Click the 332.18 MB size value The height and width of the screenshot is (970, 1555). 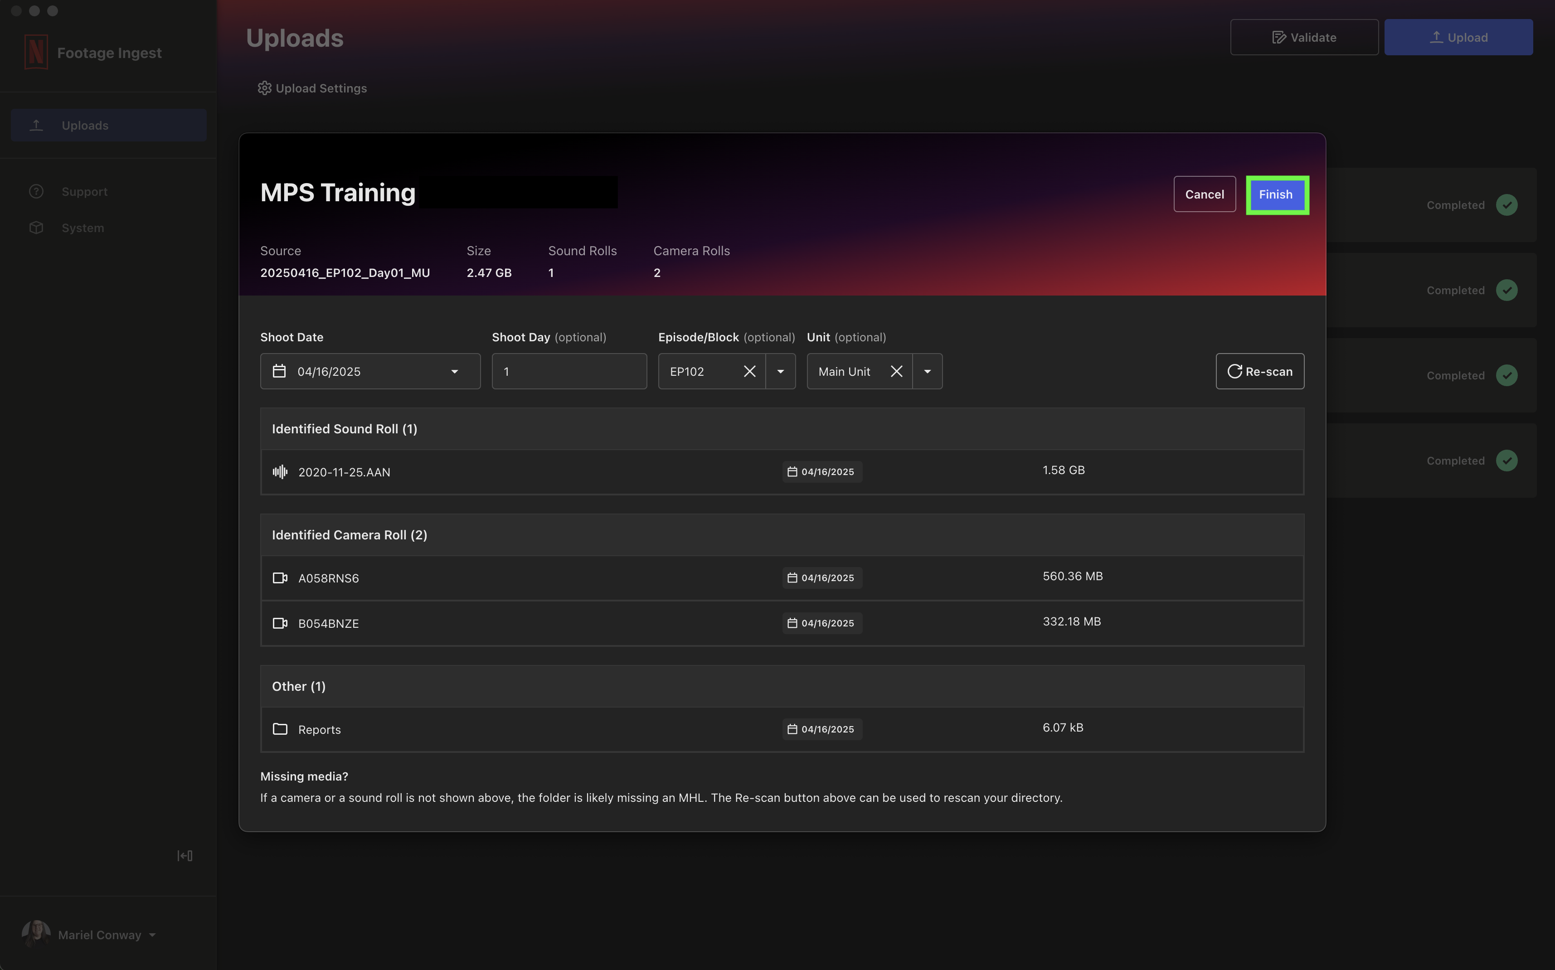click(x=1071, y=621)
